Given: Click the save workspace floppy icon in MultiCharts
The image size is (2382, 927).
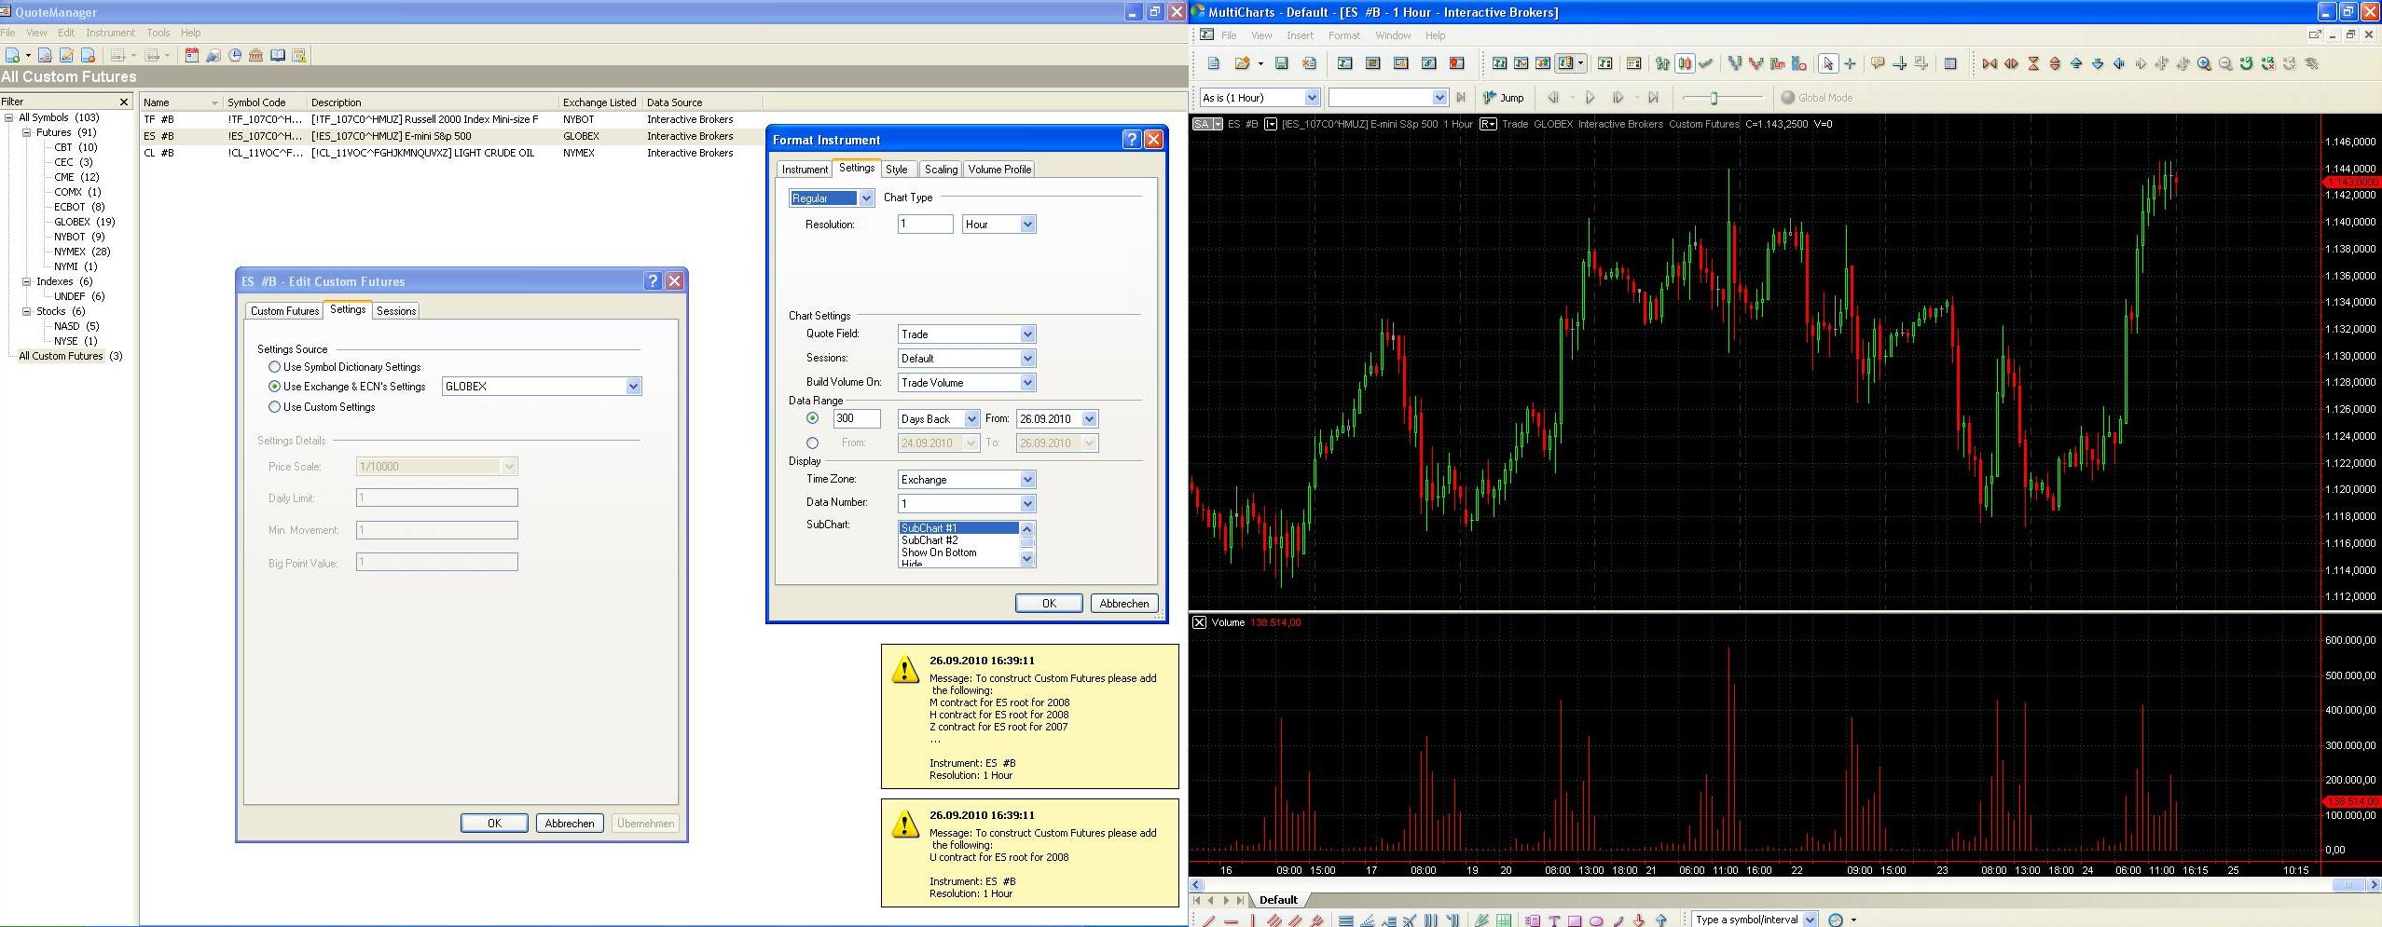Looking at the screenshot, I should (1282, 63).
